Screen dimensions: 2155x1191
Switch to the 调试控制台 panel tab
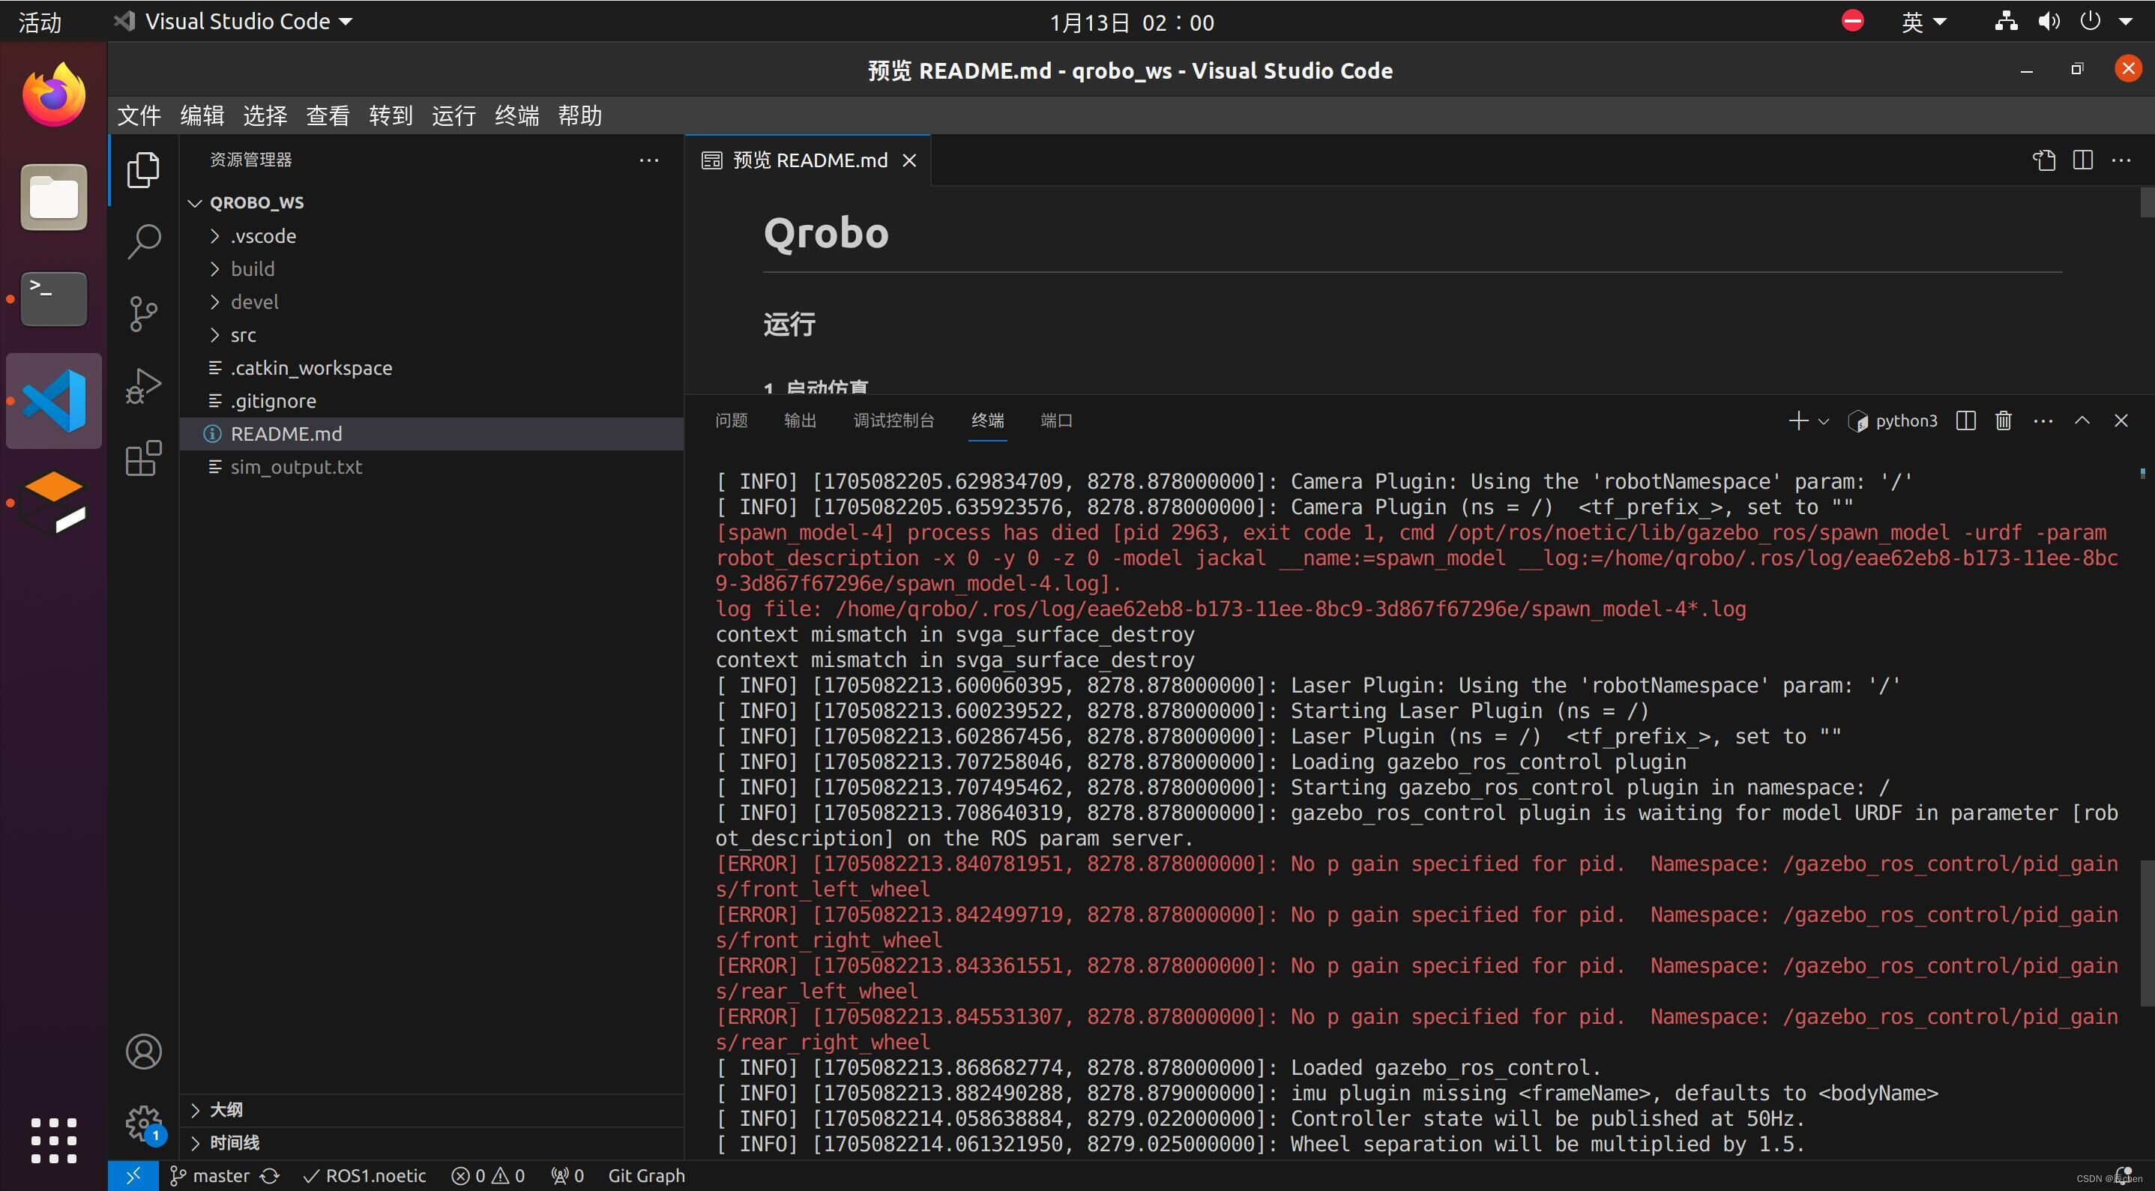(x=893, y=420)
